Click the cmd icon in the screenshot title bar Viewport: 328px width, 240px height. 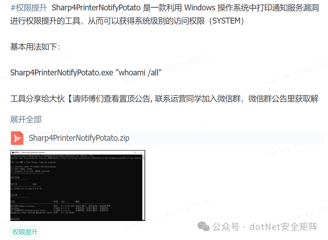pyautogui.click(x=13, y=153)
